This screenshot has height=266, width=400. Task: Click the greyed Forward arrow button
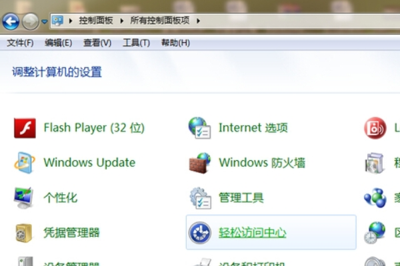point(31,22)
